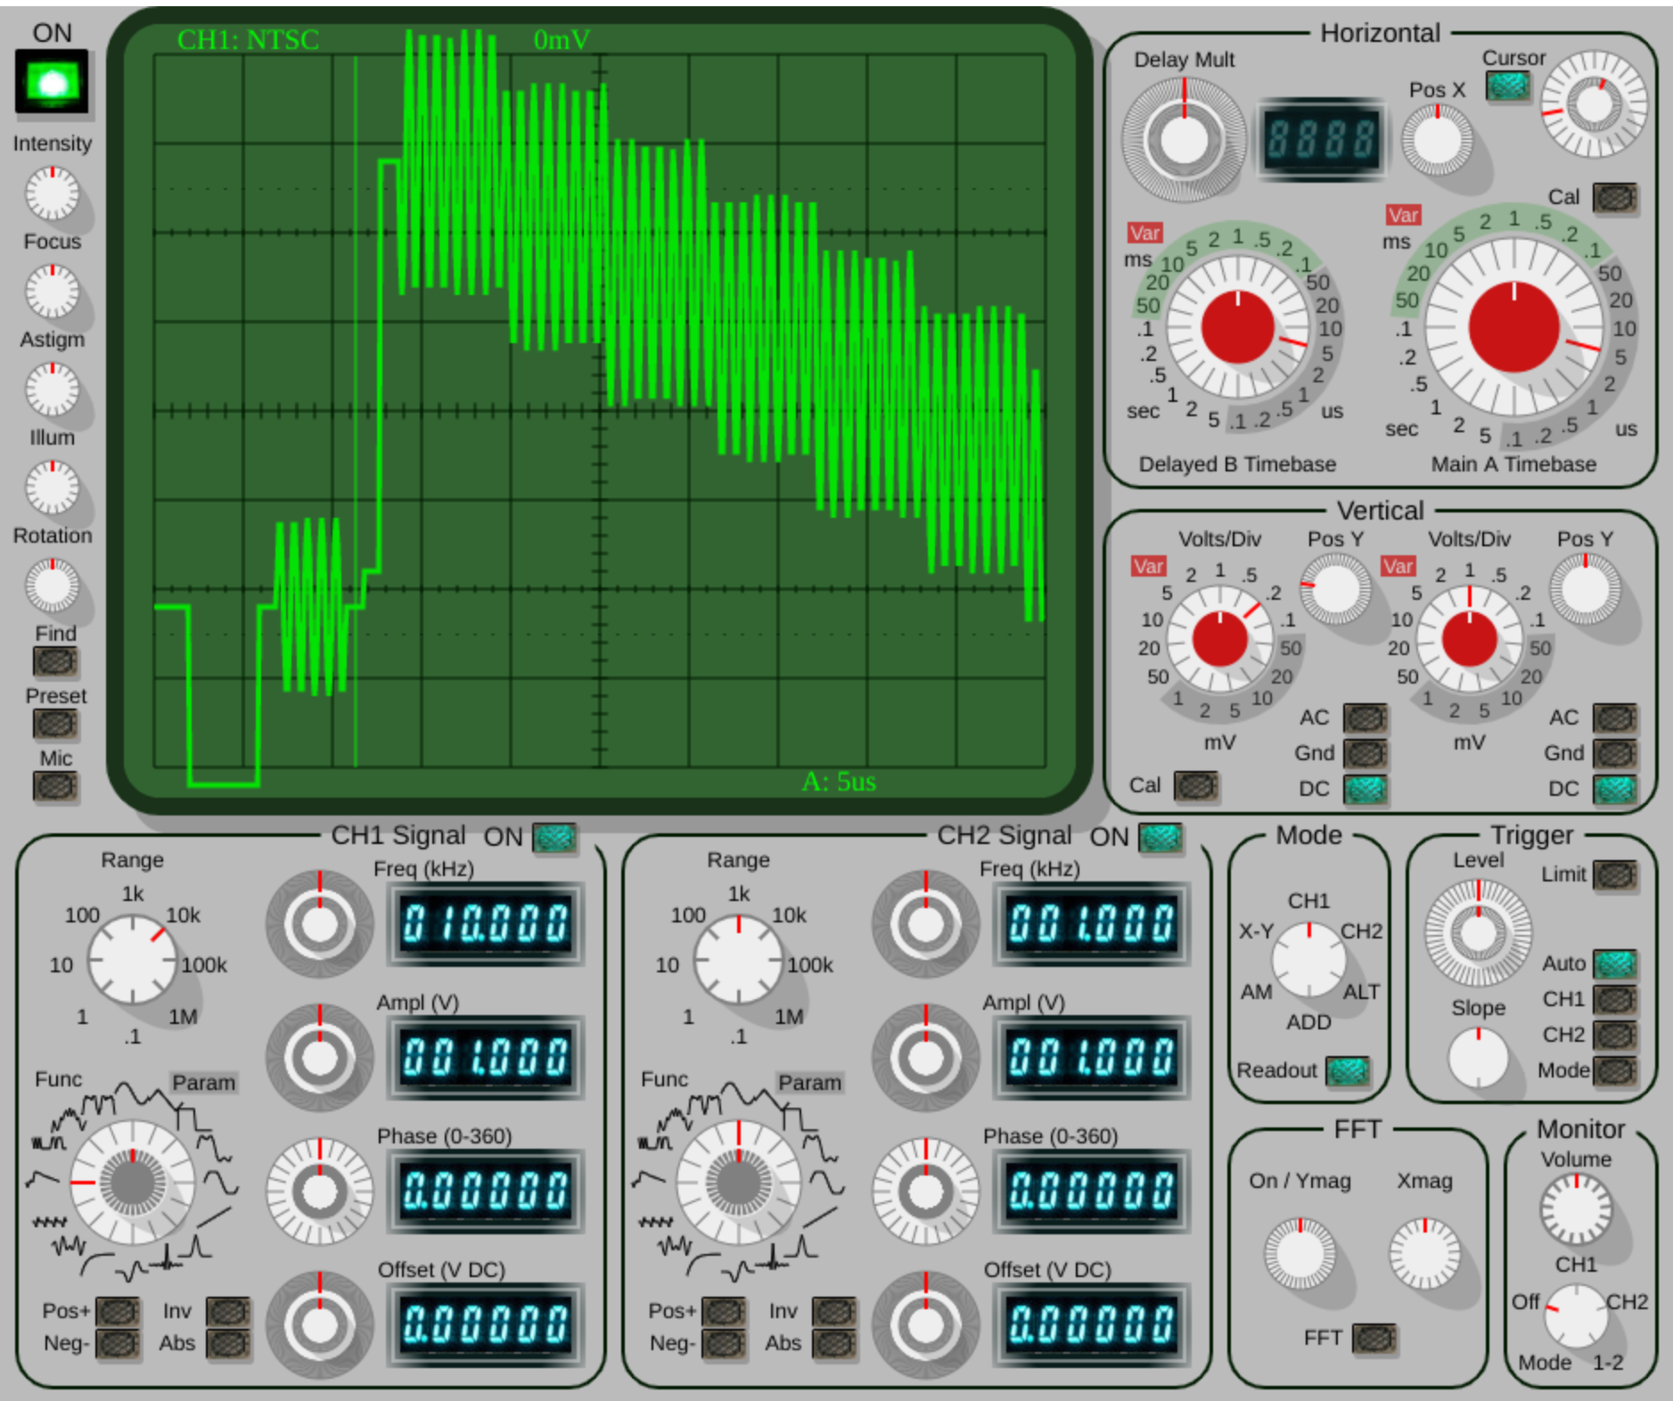Screen dimensions: 1673x1401
Task: Click the Monitor Volume knob
Action: [x=1576, y=1209]
